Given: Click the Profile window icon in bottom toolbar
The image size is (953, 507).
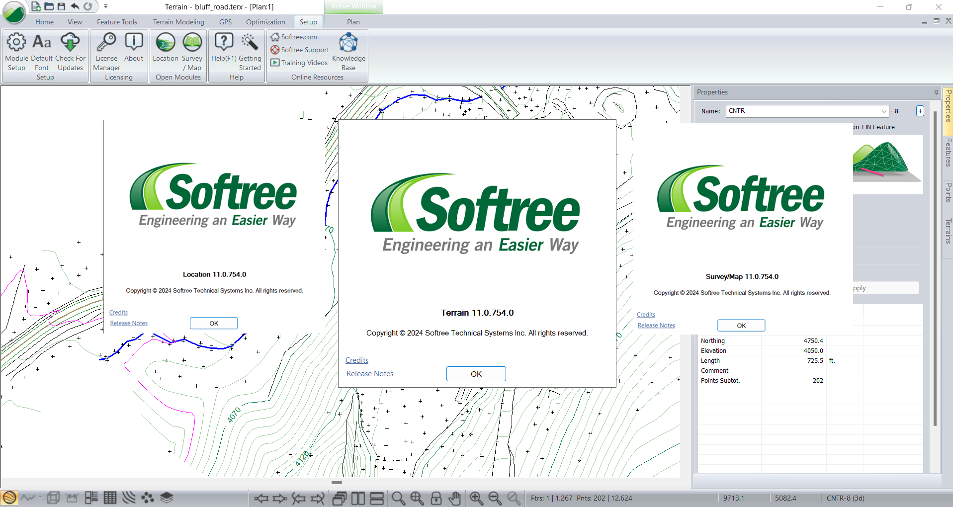Looking at the screenshot, I should pyautogui.click(x=28, y=498).
